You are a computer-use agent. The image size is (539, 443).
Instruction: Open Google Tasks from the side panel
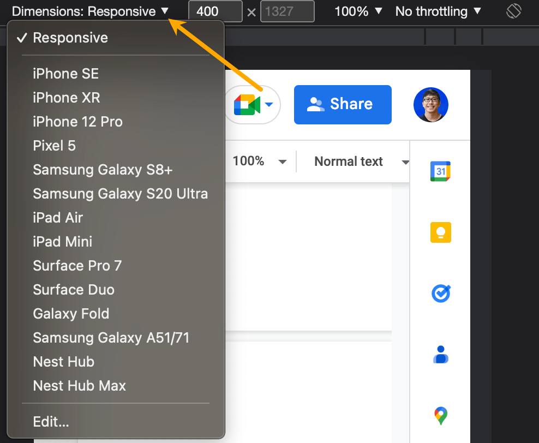coord(440,293)
